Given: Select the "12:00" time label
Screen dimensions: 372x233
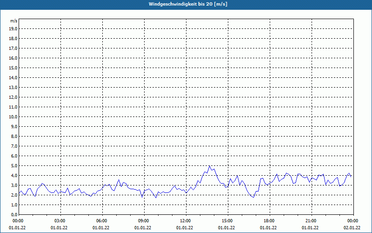Looking at the screenshot, I should pos(186,221).
